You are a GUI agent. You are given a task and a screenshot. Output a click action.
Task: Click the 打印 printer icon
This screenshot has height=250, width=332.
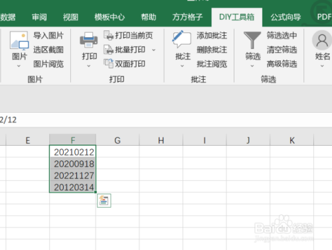click(x=89, y=40)
